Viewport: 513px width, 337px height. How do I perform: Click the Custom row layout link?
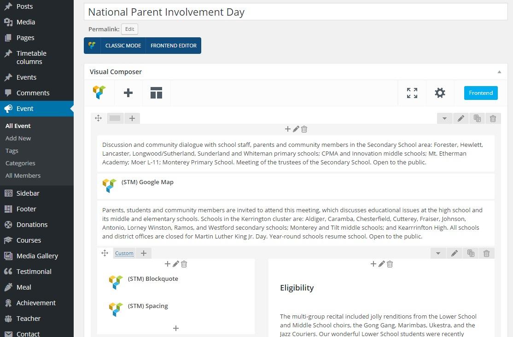click(124, 253)
